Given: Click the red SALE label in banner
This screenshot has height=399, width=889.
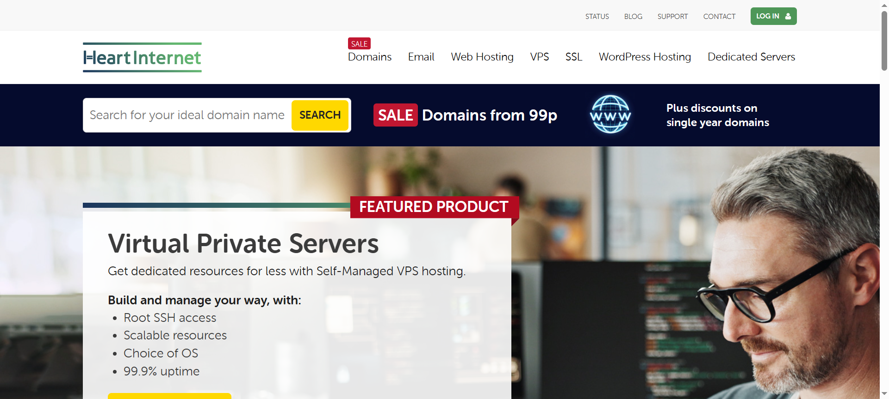Looking at the screenshot, I should (395, 115).
